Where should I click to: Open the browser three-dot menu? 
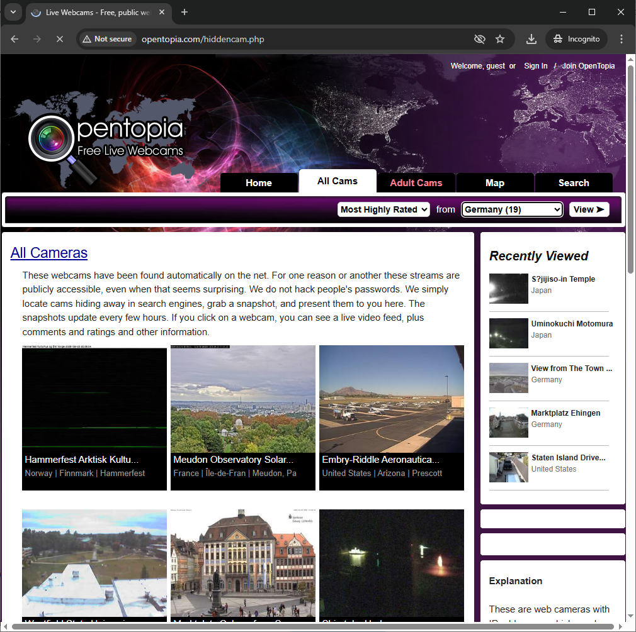coord(622,38)
